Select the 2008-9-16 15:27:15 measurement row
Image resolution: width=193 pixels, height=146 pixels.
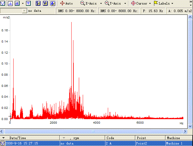(x=97, y=143)
